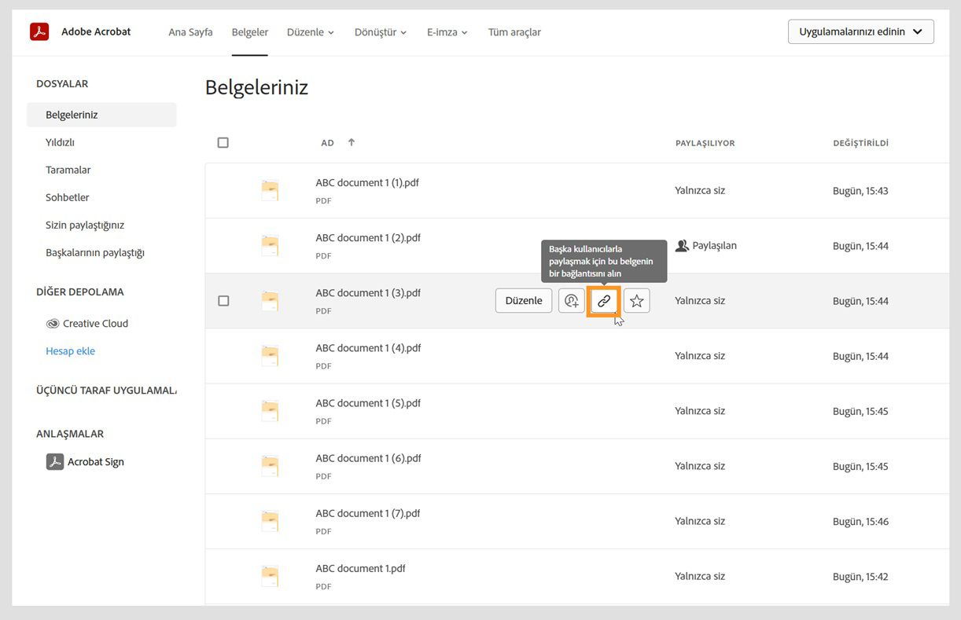Click the Creative Cloud icon in sidebar
961x620 pixels.
pos(53,324)
